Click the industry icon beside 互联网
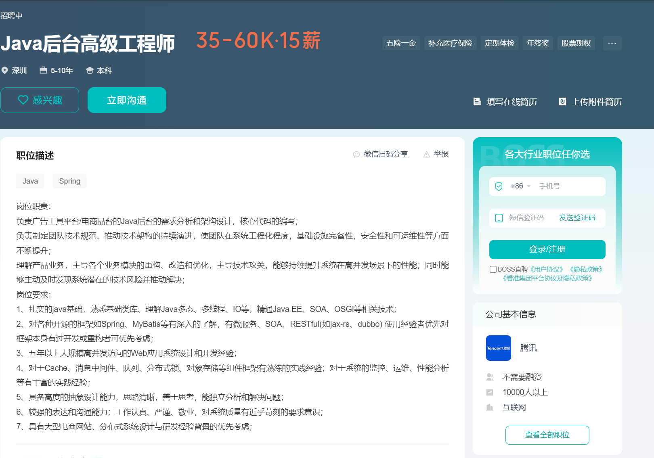Image resolution: width=654 pixels, height=458 pixels. coord(490,407)
